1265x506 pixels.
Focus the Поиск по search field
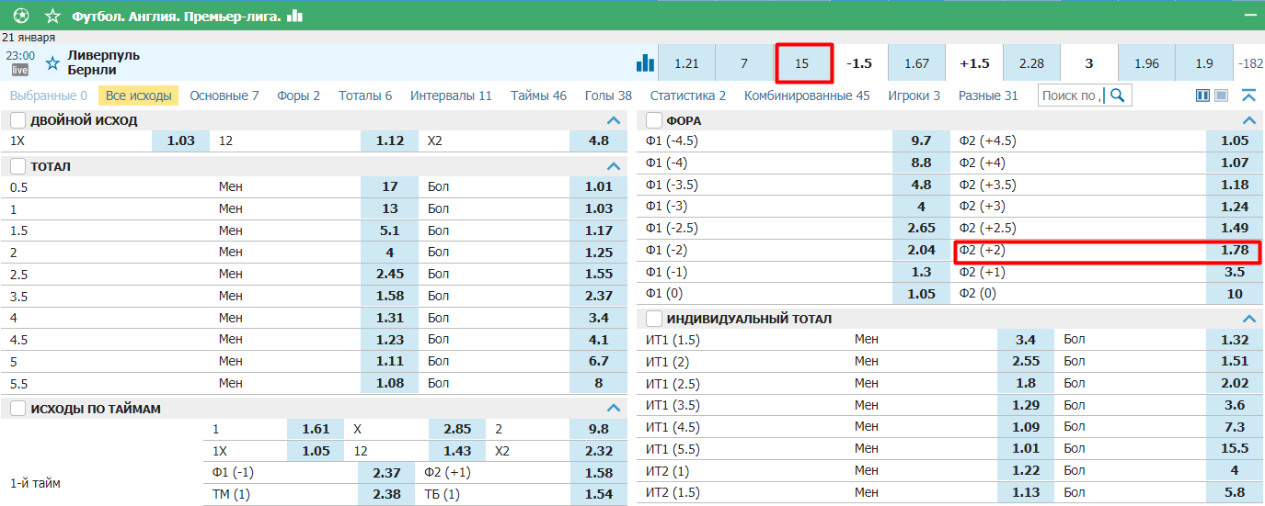(1073, 96)
